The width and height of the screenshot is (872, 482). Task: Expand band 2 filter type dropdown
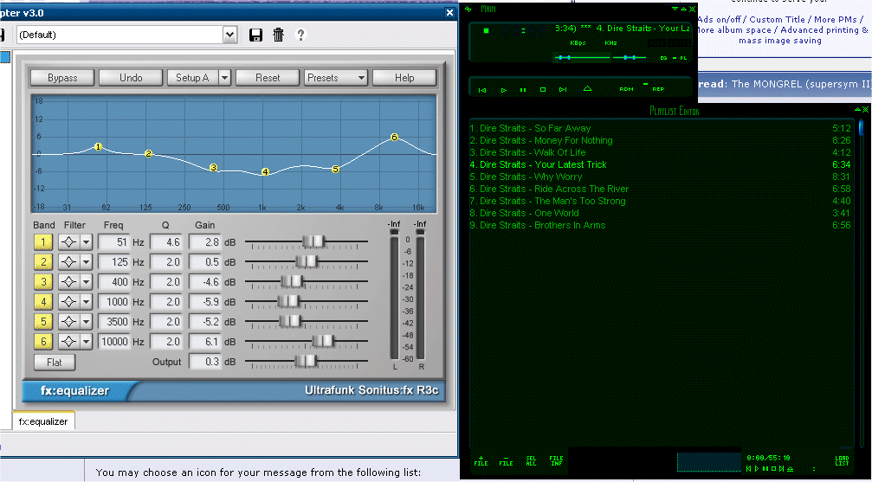(x=87, y=262)
